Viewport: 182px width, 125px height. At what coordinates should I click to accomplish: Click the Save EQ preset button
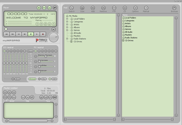pos(30,51)
